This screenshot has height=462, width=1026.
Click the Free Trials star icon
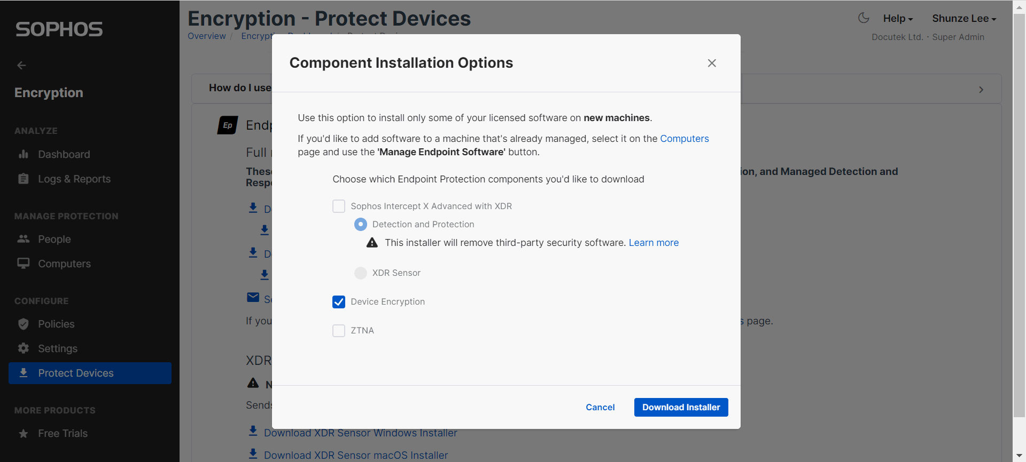coord(24,434)
